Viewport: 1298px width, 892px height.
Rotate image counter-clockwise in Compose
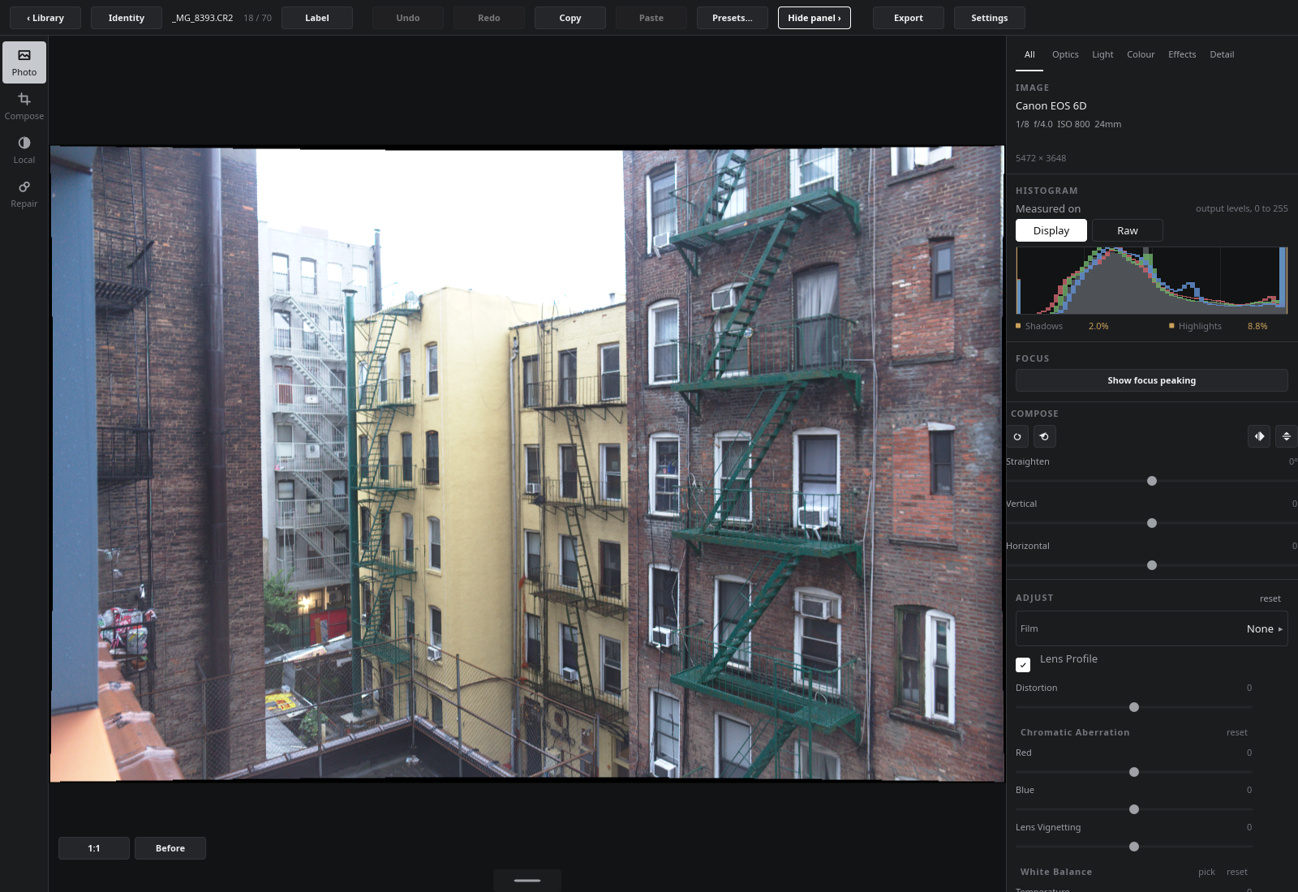[x=1044, y=436]
